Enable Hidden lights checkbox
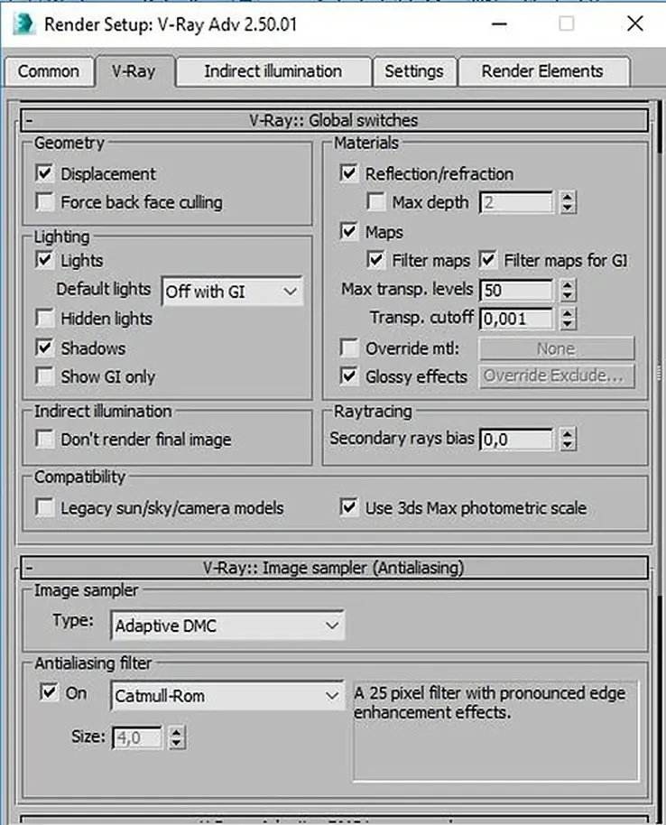This screenshot has height=825, width=666. (44, 319)
